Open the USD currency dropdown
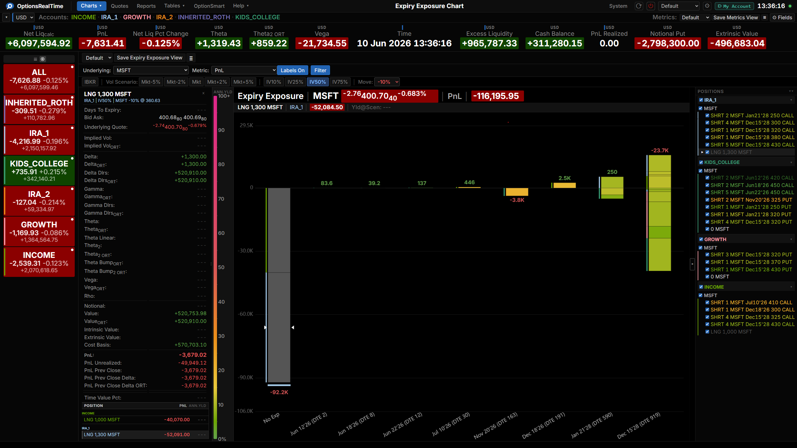The width and height of the screenshot is (797, 448). pos(24,17)
